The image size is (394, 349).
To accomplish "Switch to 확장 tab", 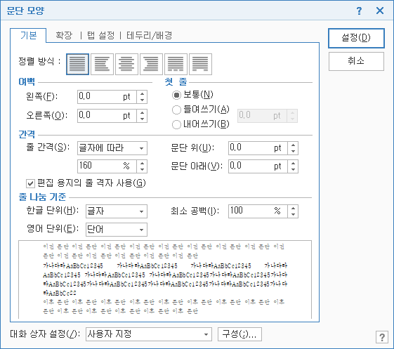I will click(x=64, y=35).
